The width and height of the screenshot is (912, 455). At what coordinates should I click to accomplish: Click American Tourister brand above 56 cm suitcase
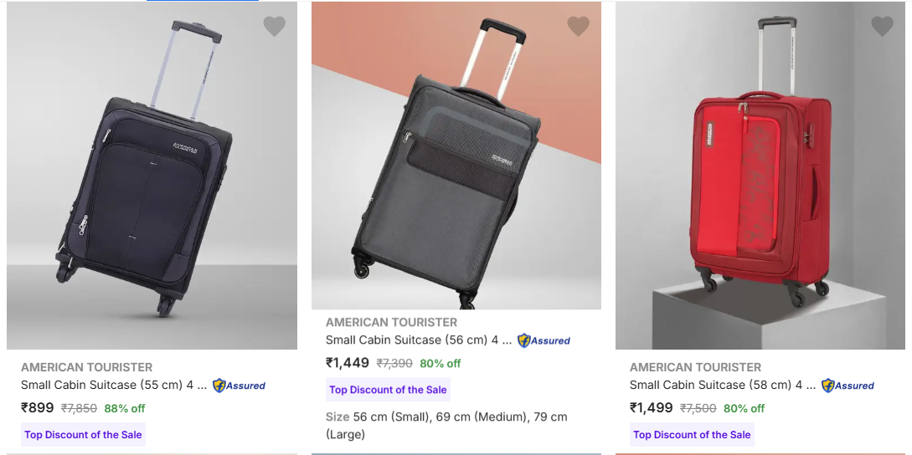[391, 322]
